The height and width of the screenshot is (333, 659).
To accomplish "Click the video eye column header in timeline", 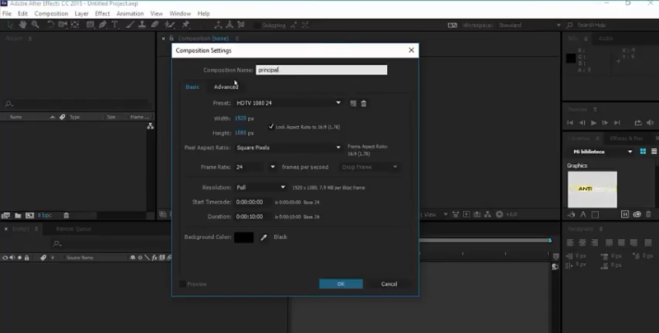I will coord(5,258).
